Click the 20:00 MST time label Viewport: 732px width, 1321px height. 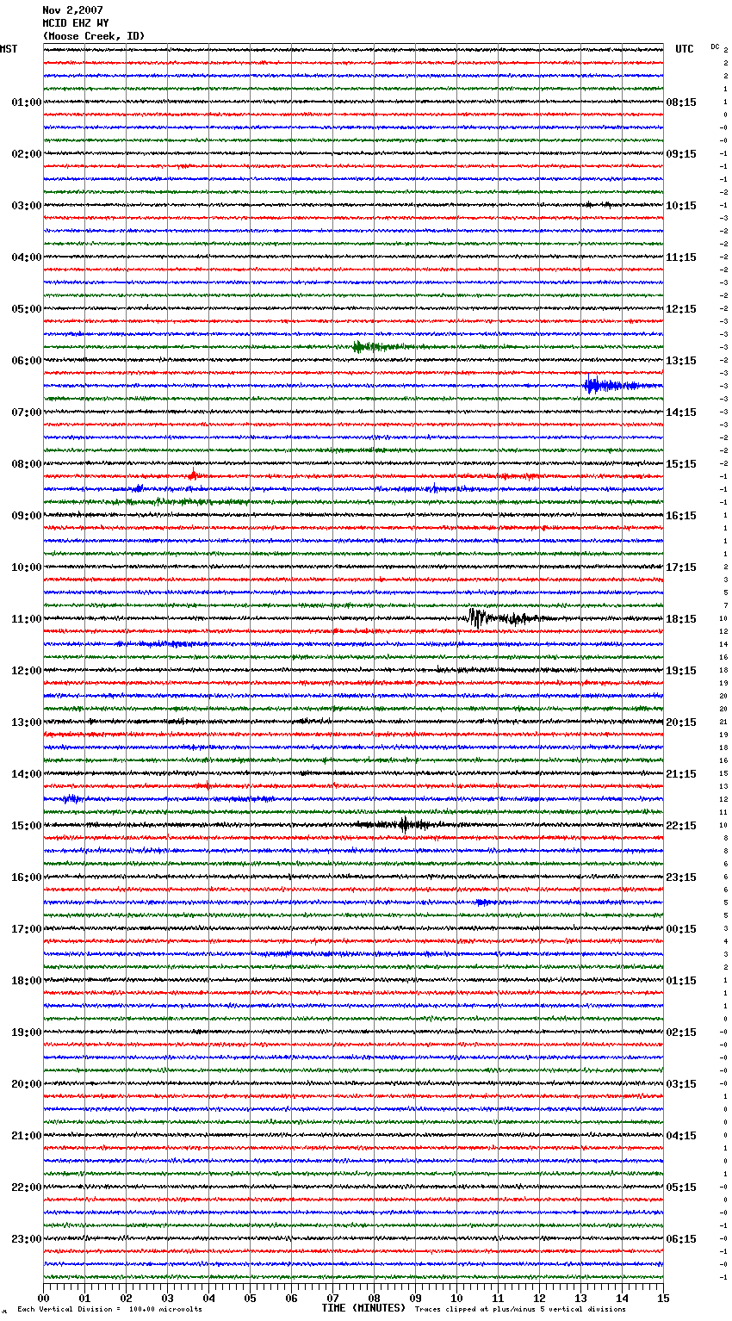point(26,1084)
